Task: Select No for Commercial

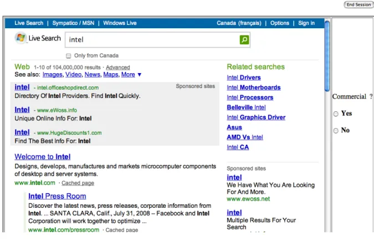Action: [336, 131]
